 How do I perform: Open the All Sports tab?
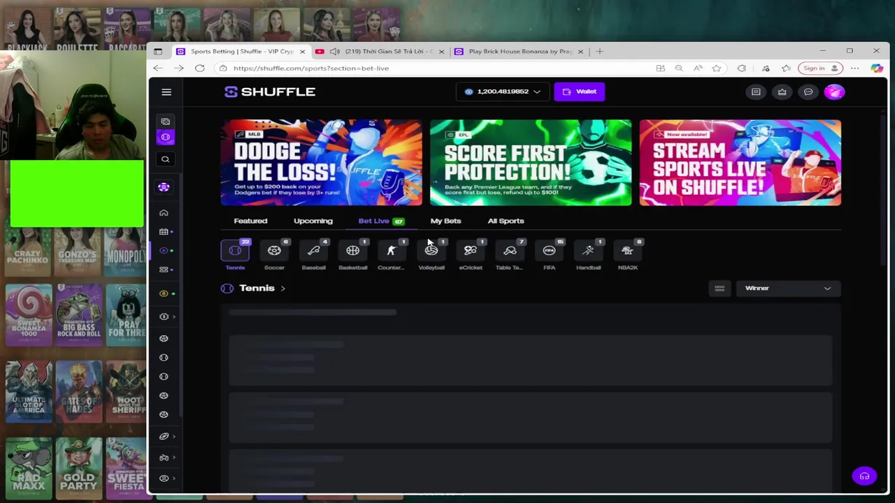point(506,221)
